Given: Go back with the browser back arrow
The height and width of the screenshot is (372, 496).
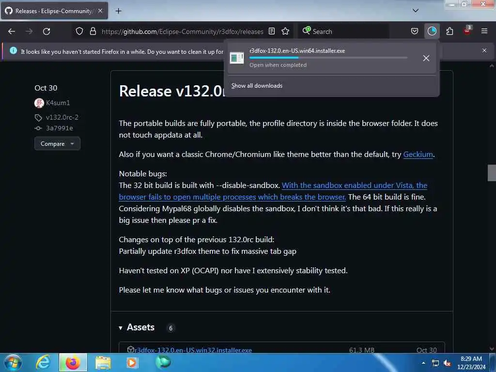Looking at the screenshot, I should click(12, 31).
